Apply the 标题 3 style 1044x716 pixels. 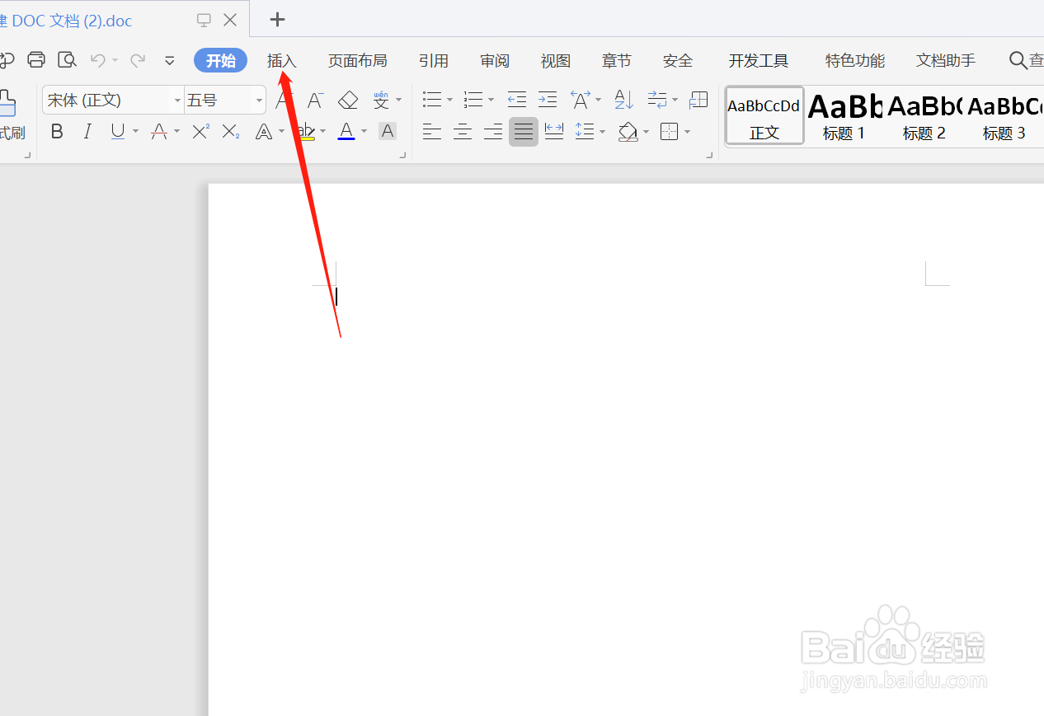[1004, 116]
